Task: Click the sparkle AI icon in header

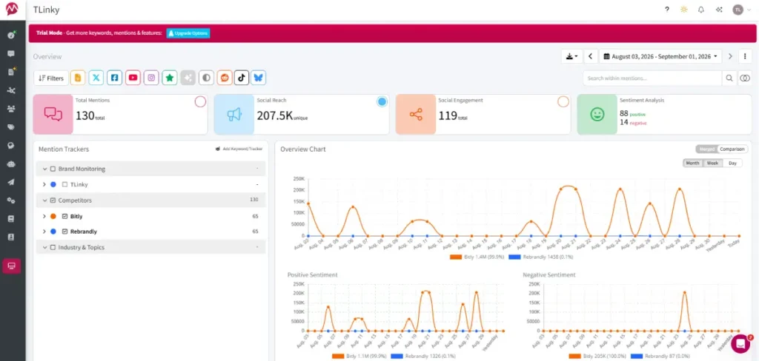Action: (719, 10)
